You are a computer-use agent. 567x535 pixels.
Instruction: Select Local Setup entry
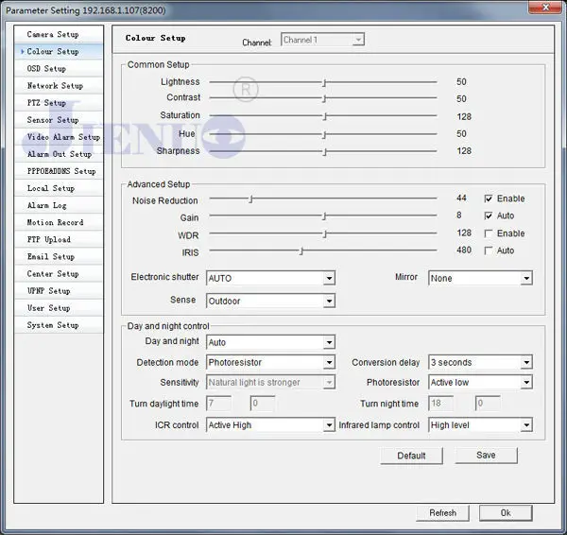click(59, 188)
